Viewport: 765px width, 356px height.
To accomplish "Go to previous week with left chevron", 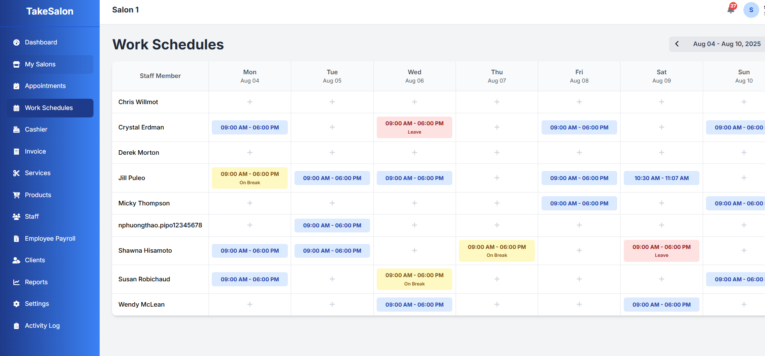I will [677, 44].
